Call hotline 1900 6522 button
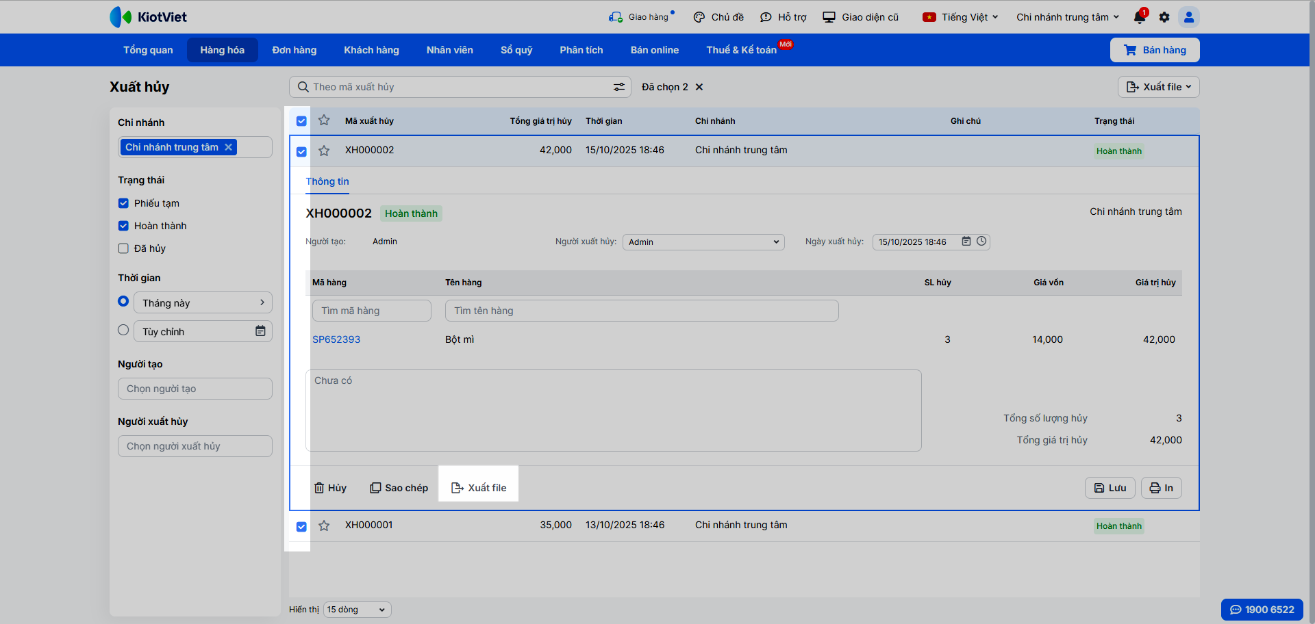1315x624 pixels. pyautogui.click(x=1262, y=610)
